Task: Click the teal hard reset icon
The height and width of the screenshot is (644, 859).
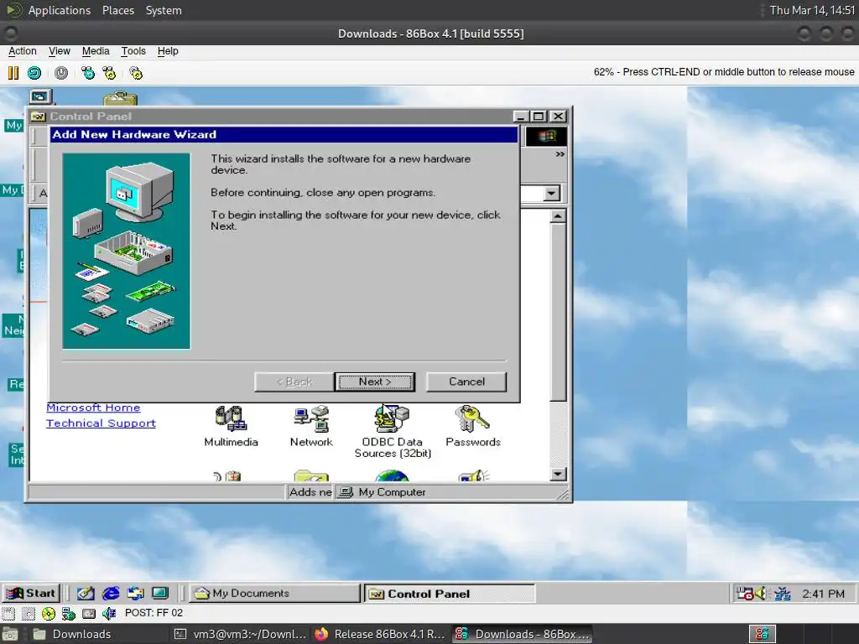Action: (34, 73)
